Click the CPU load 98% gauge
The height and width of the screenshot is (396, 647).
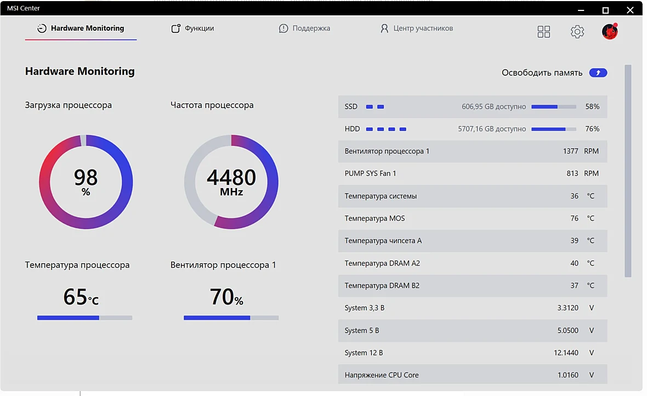point(86,182)
